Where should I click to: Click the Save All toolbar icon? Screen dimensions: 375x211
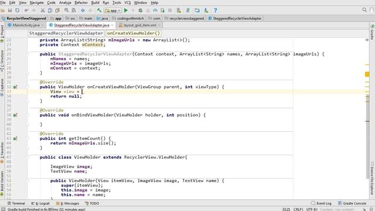(10, 11)
